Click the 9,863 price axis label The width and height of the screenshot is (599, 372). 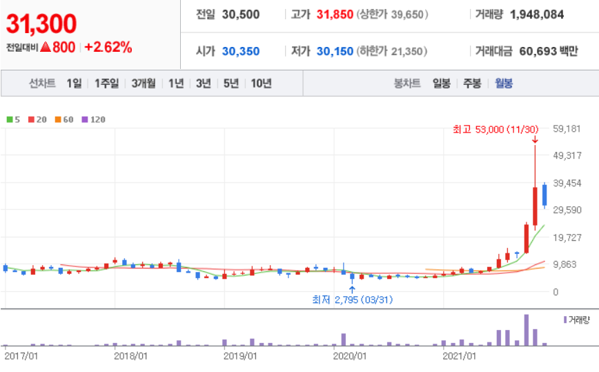564,264
